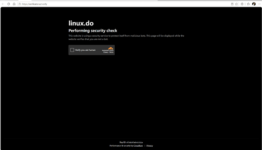
Task: Open the Cloudflare link in the footer
Action: 138,146
